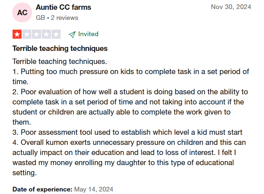The image size is (264, 194).
Task: Click the Date of experience label
Action: point(42,189)
